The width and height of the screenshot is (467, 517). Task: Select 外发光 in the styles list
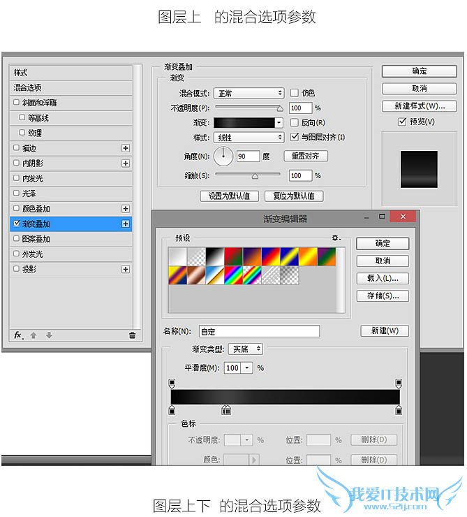[x=71, y=254]
